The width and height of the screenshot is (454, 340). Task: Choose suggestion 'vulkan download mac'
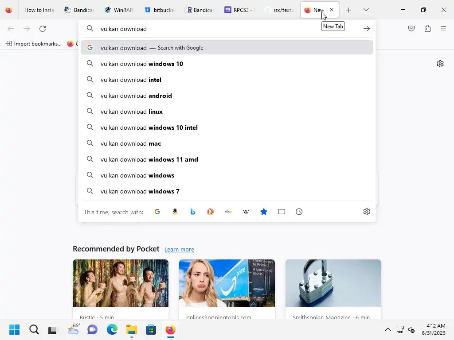[227, 144]
